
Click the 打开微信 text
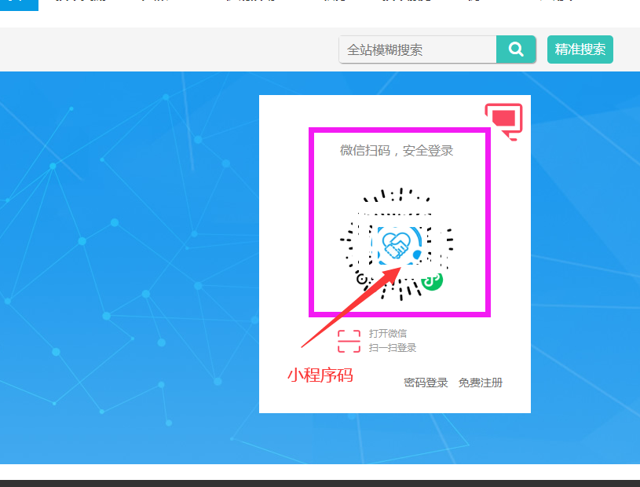tap(388, 334)
